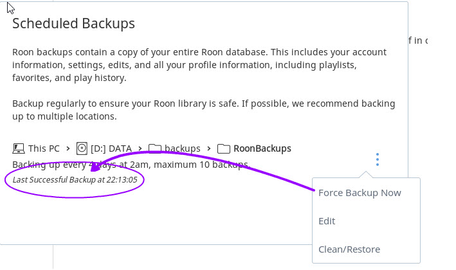Click the This PC computer icon
This screenshot has height=270, width=456.
[x=19, y=148]
